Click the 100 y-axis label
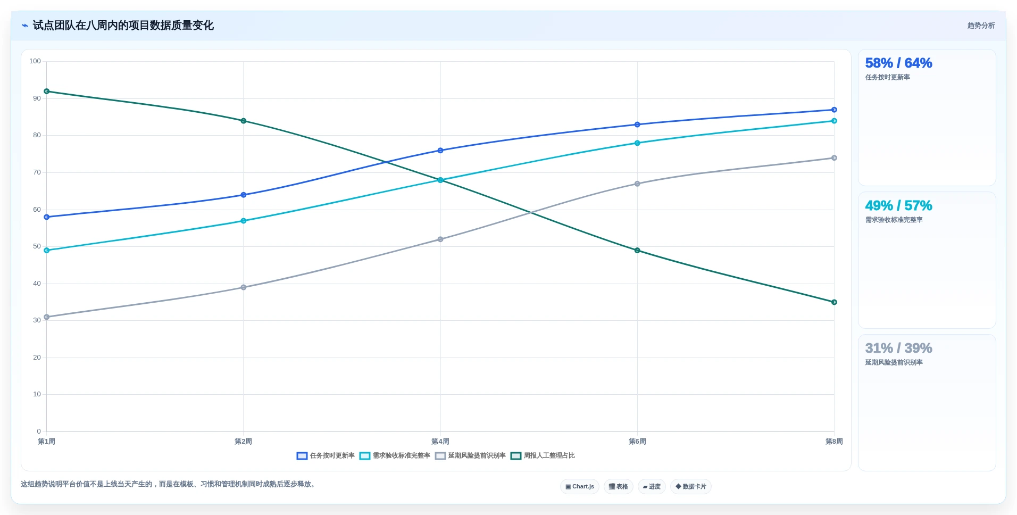The image size is (1017, 515). coord(35,61)
